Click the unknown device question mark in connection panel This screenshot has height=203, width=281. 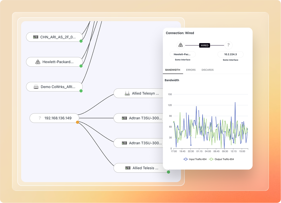(x=228, y=45)
